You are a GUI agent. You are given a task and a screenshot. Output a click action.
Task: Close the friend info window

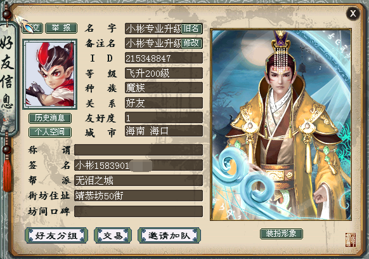pos(353,13)
